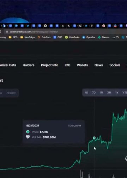Select the 1Y chart range

[117, 93]
